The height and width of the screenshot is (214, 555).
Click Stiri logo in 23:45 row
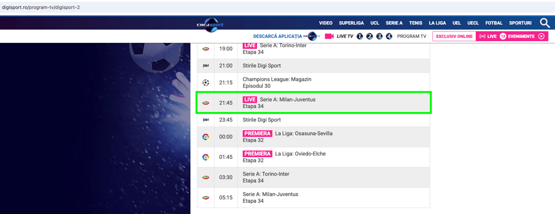click(205, 120)
